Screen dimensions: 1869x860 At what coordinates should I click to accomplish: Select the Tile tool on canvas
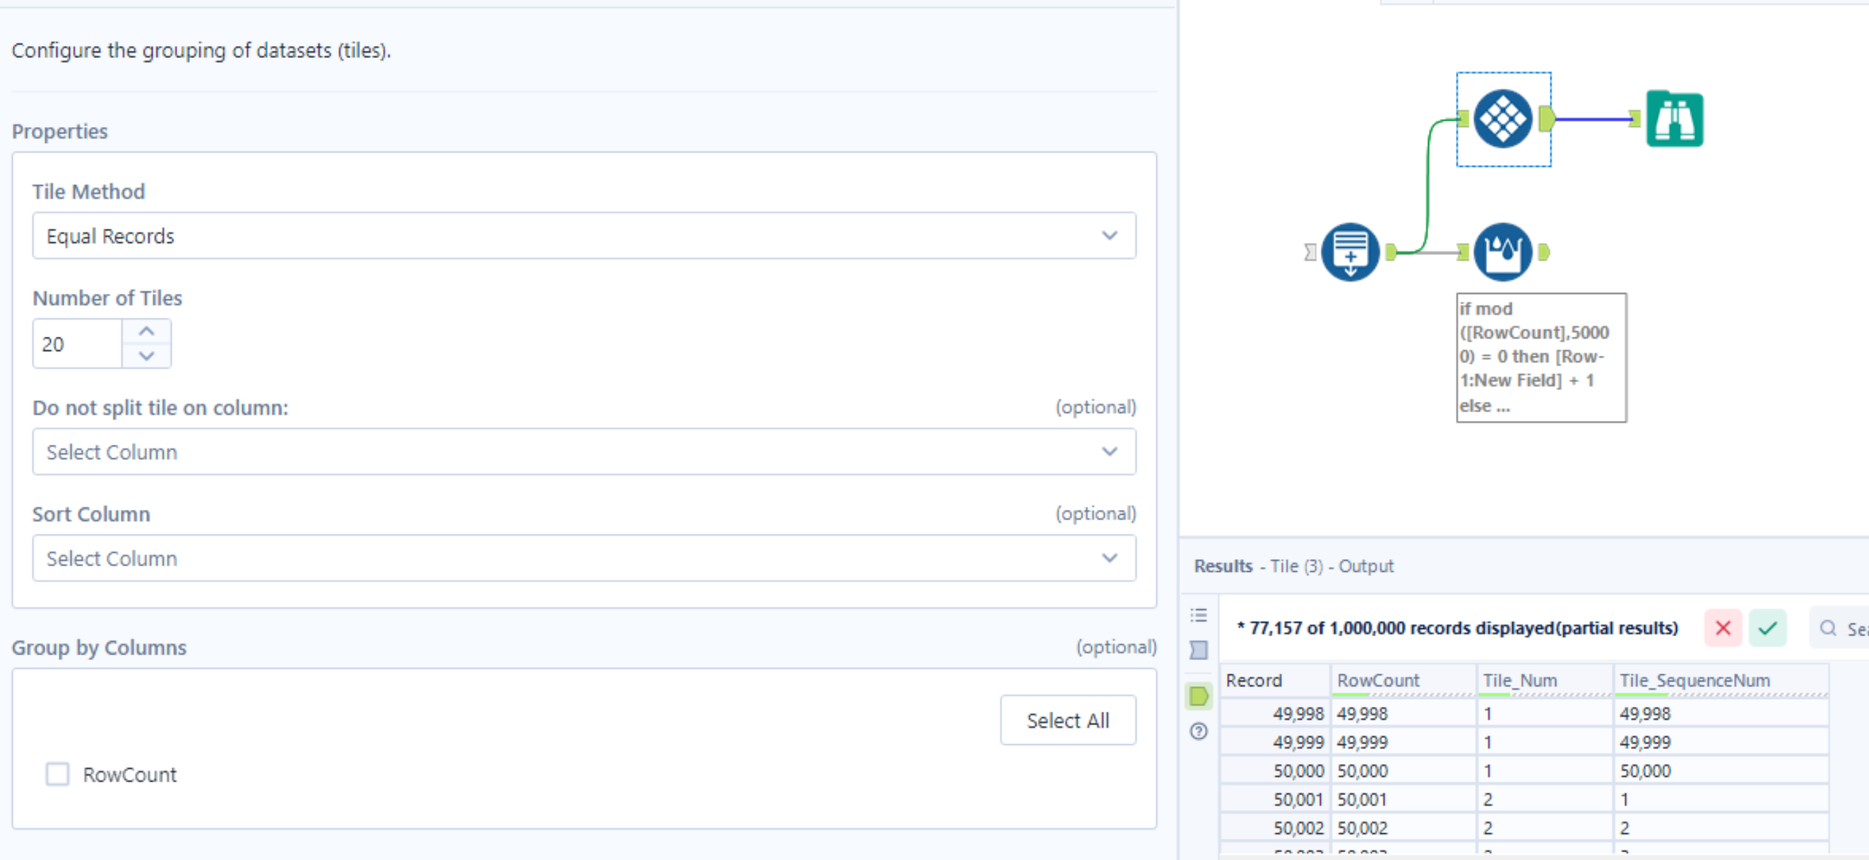click(x=1502, y=119)
